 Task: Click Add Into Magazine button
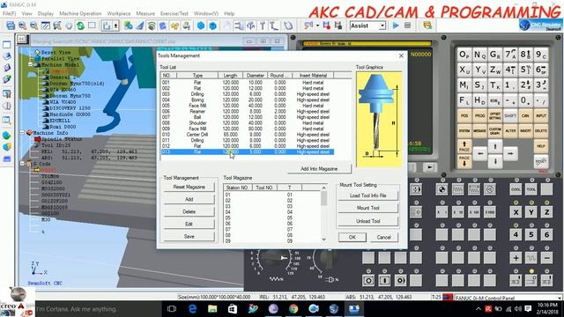tap(319, 168)
